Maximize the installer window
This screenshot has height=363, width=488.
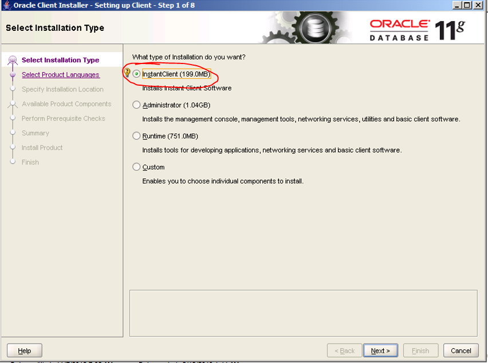[468, 5]
